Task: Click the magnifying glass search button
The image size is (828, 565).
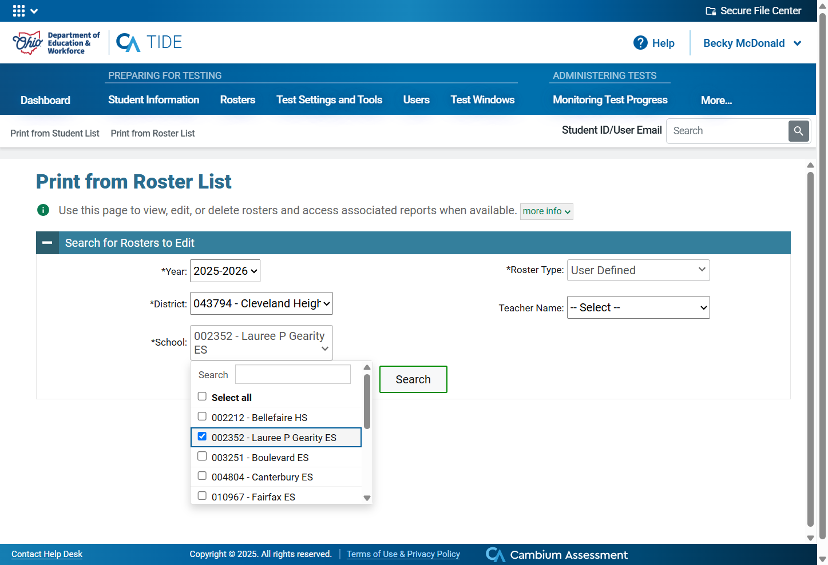Action: coord(799,131)
